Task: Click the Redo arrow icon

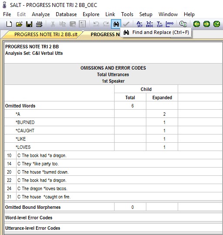Action: (x=106, y=24)
